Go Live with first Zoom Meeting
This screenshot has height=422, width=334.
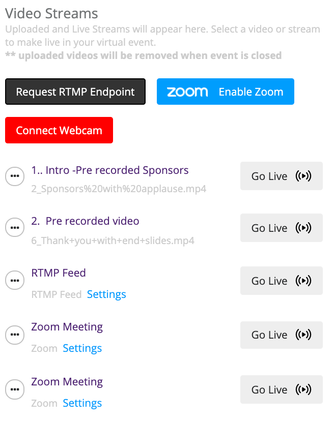(282, 335)
